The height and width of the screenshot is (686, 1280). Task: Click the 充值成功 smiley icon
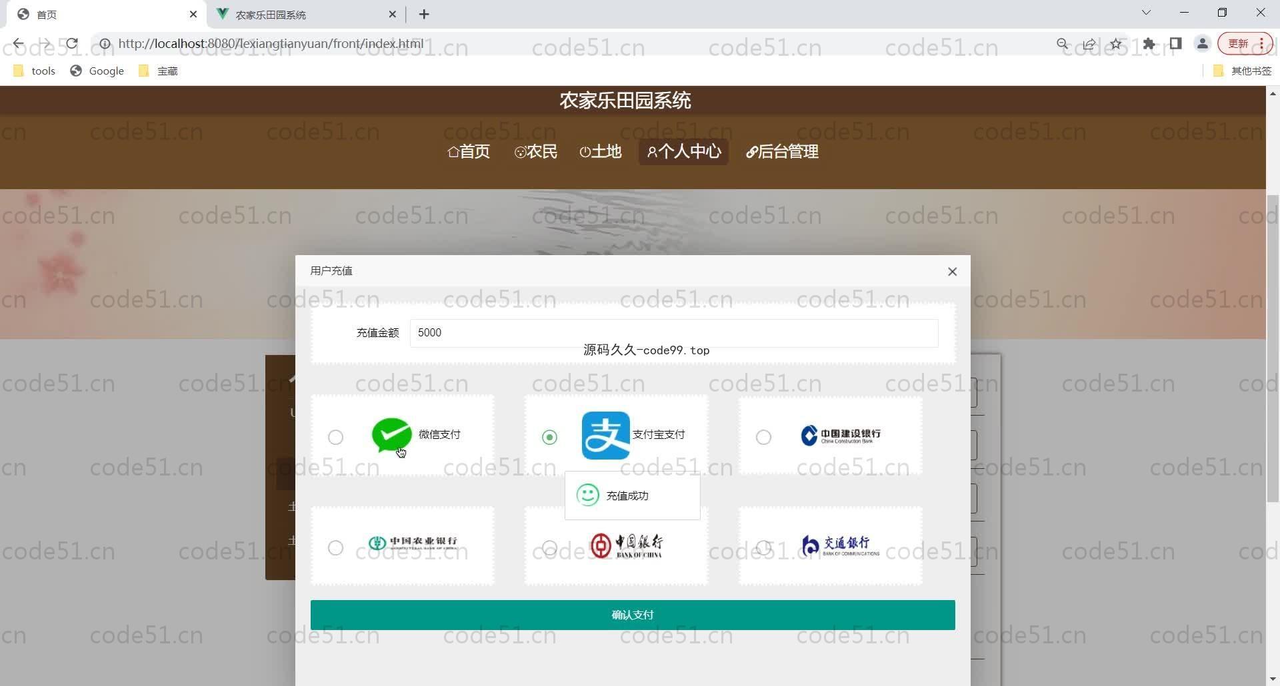click(587, 495)
